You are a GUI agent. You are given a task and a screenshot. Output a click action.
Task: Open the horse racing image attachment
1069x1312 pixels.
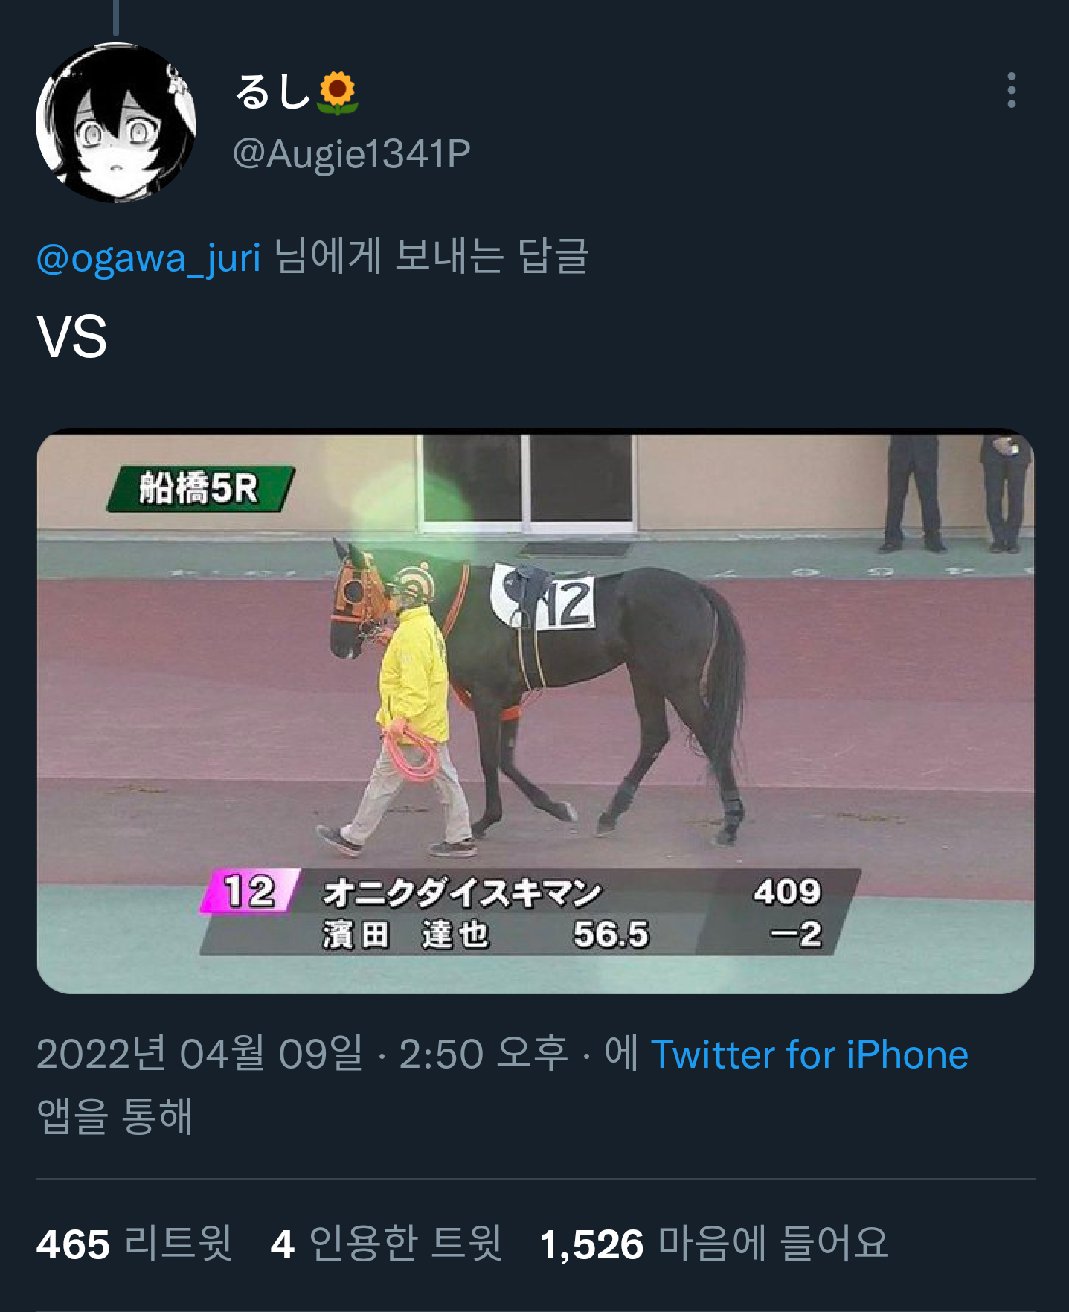click(x=535, y=711)
